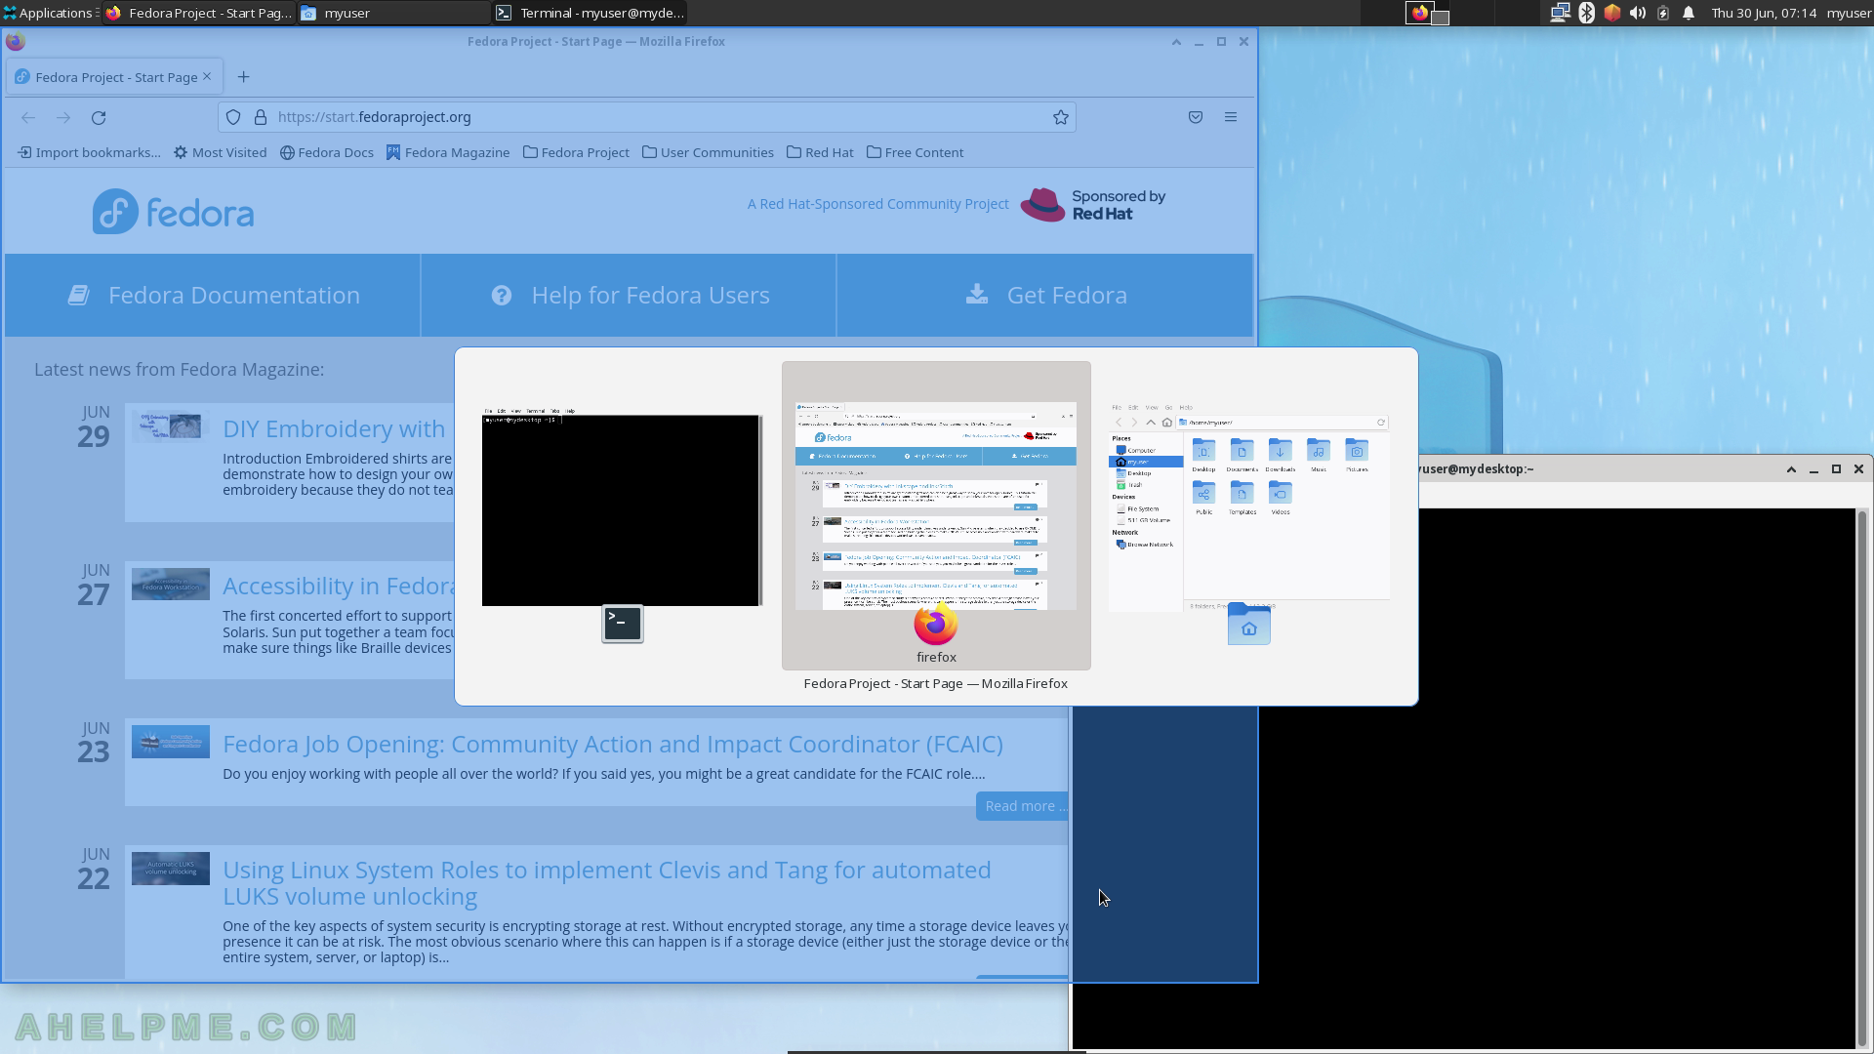Go back in Firefox history
The width and height of the screenshot is (1874, 1054).
[28, 117]
